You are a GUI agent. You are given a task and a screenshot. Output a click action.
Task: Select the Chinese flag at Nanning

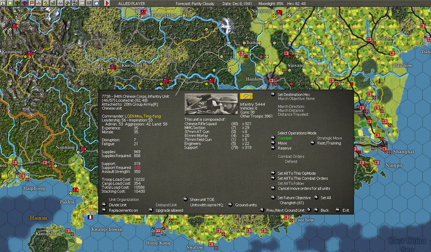[x=83, y=149]
